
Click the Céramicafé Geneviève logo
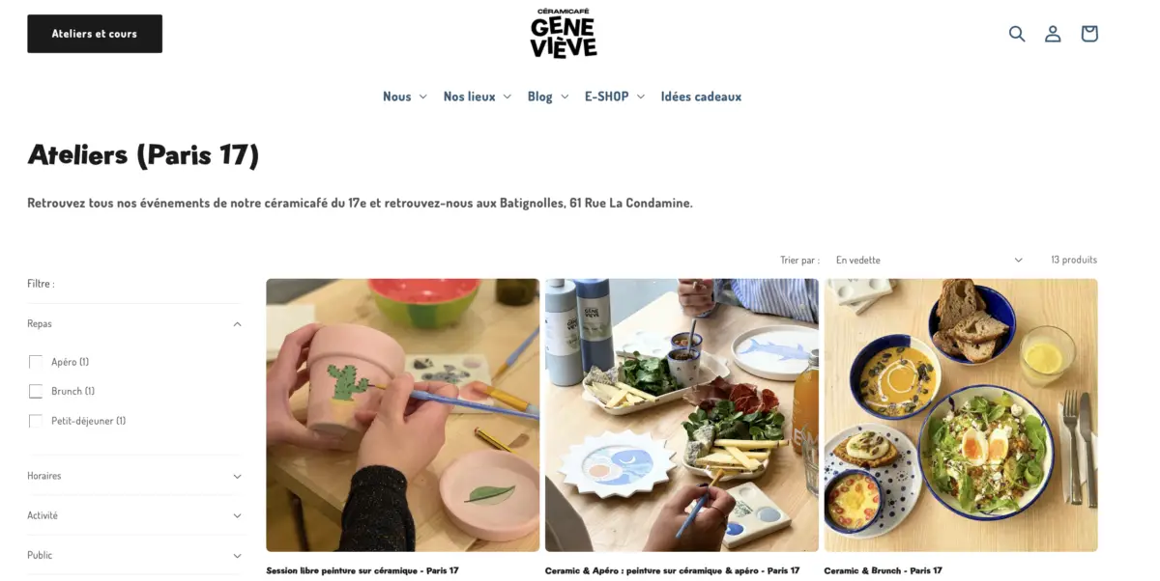(564, 34)
